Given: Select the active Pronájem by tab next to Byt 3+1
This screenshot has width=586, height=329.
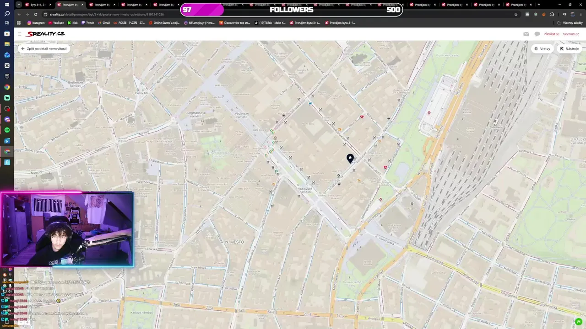Looking at the screenshot, I should 70,5.
